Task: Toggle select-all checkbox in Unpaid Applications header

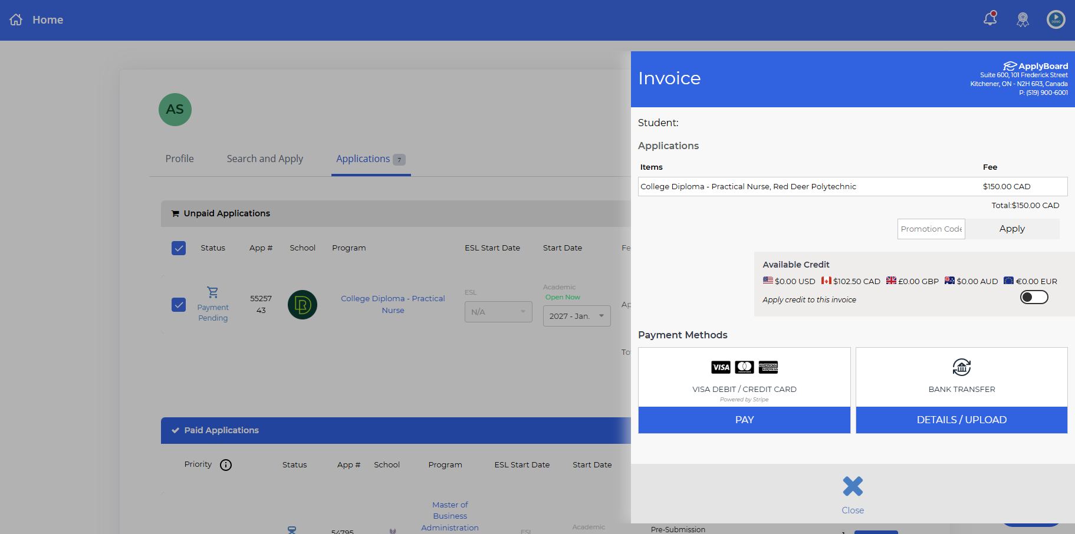Action: pos(179,248)
